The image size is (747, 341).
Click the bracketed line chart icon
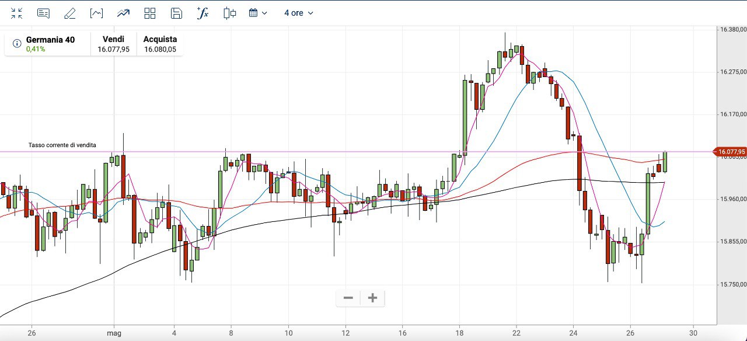(x=96, y=13)
